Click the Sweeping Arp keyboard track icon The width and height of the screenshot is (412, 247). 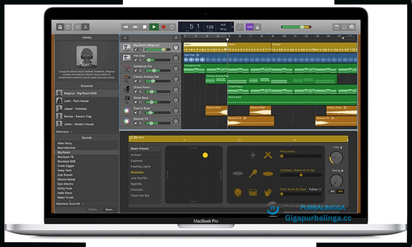127,68
